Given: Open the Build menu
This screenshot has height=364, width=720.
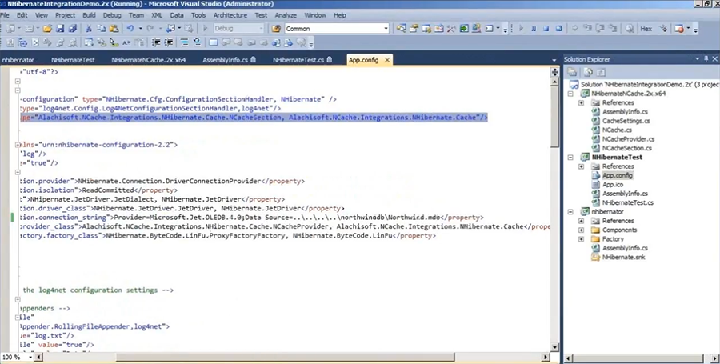Looking at the screenshot, I should tap(89, 15).
